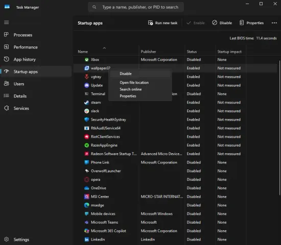Click None impact in the OneDrive row
This screenshot has height=245, width=281.
coord(222,188)
